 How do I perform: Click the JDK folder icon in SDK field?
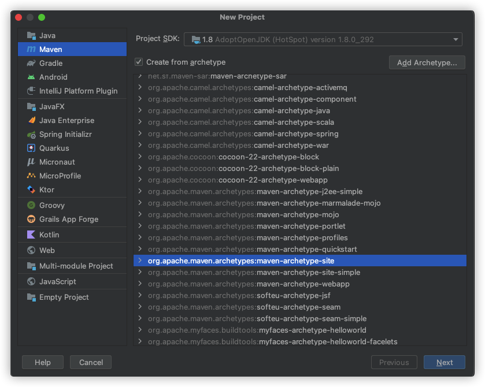[196, 40]
